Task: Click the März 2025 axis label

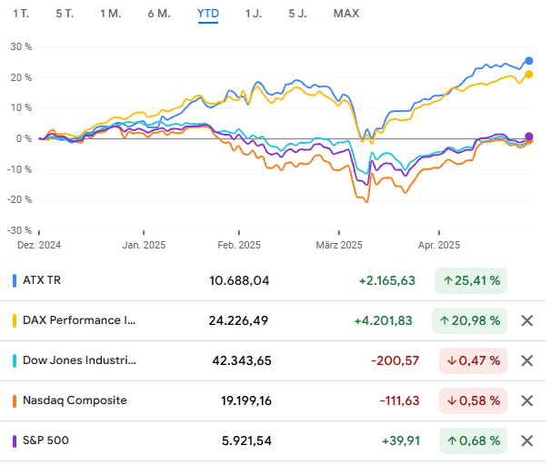Action: (339, 245)
